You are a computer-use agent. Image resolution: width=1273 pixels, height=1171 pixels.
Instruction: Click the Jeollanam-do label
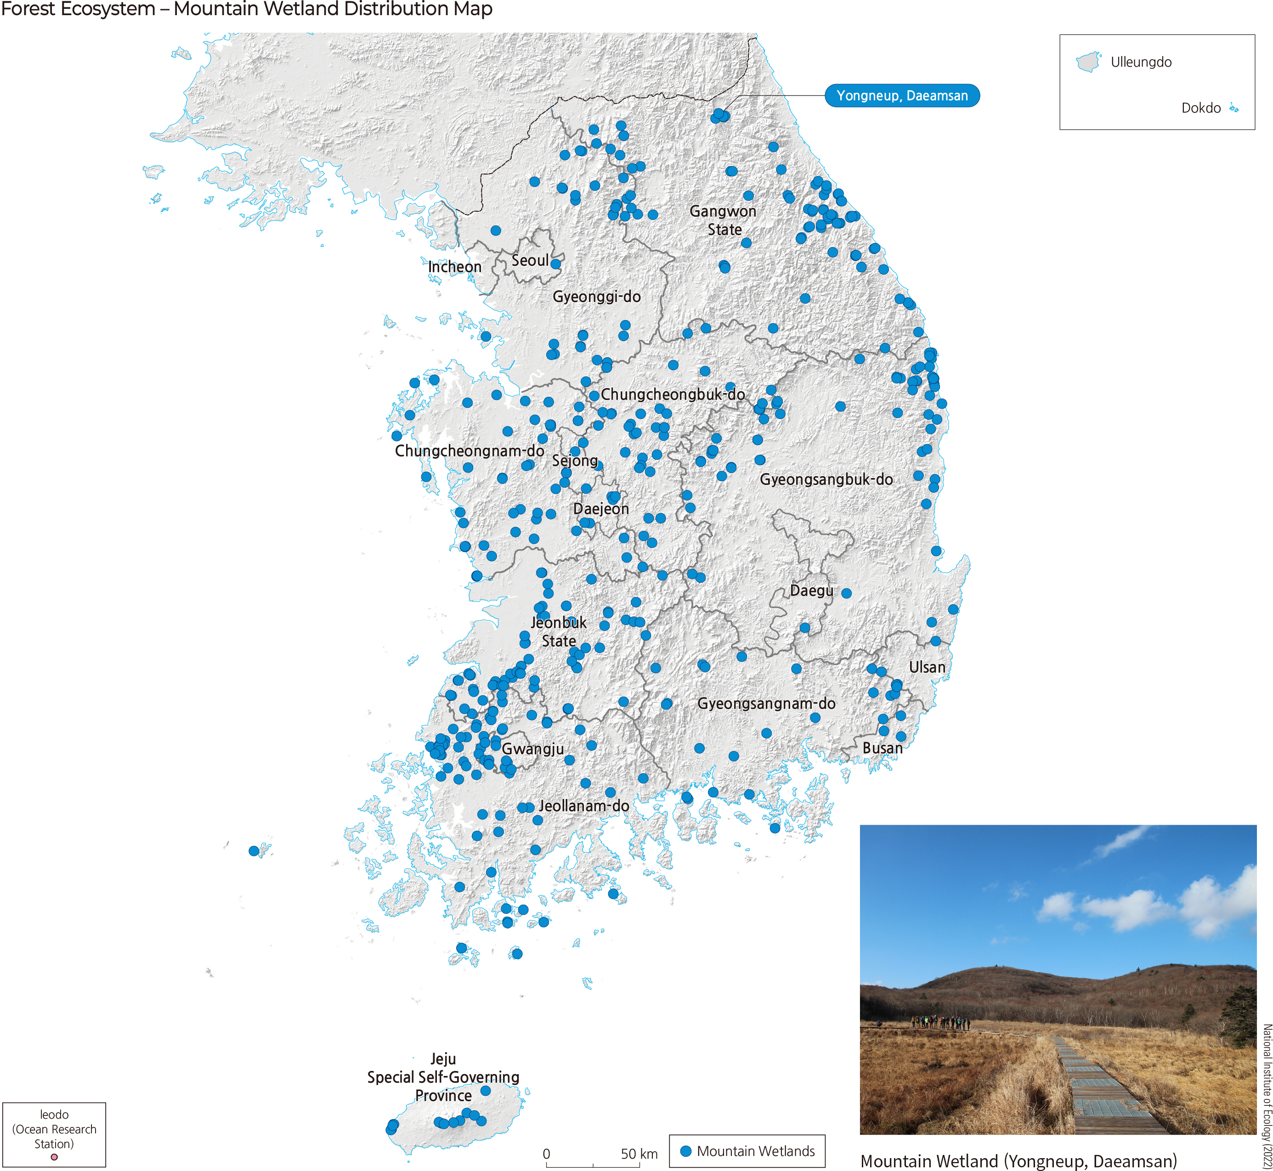(x=584, y=806)
